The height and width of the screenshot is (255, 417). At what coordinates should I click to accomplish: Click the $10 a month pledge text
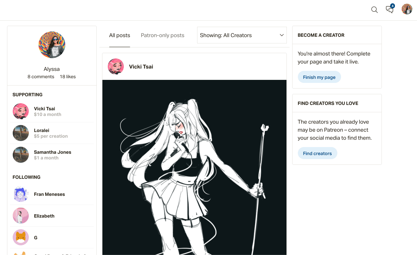point(48,114)
